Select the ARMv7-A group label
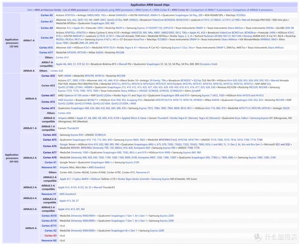300x244 pixels. [29, 41]
